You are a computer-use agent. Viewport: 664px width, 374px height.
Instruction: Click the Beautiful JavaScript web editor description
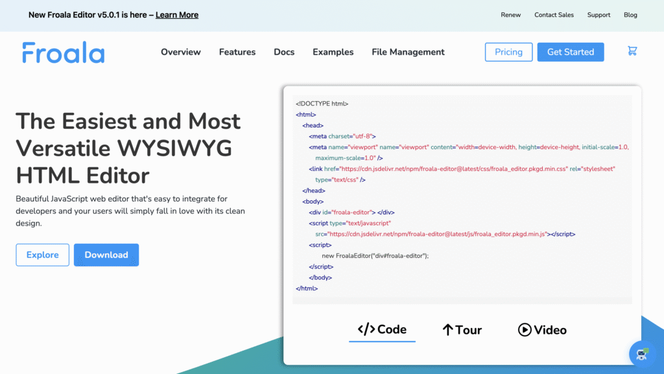(130, 211)
